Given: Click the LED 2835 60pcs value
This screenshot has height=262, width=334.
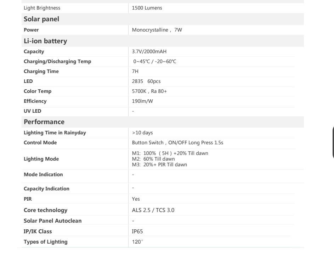Looking at the screenshot, I should (146, 81).
